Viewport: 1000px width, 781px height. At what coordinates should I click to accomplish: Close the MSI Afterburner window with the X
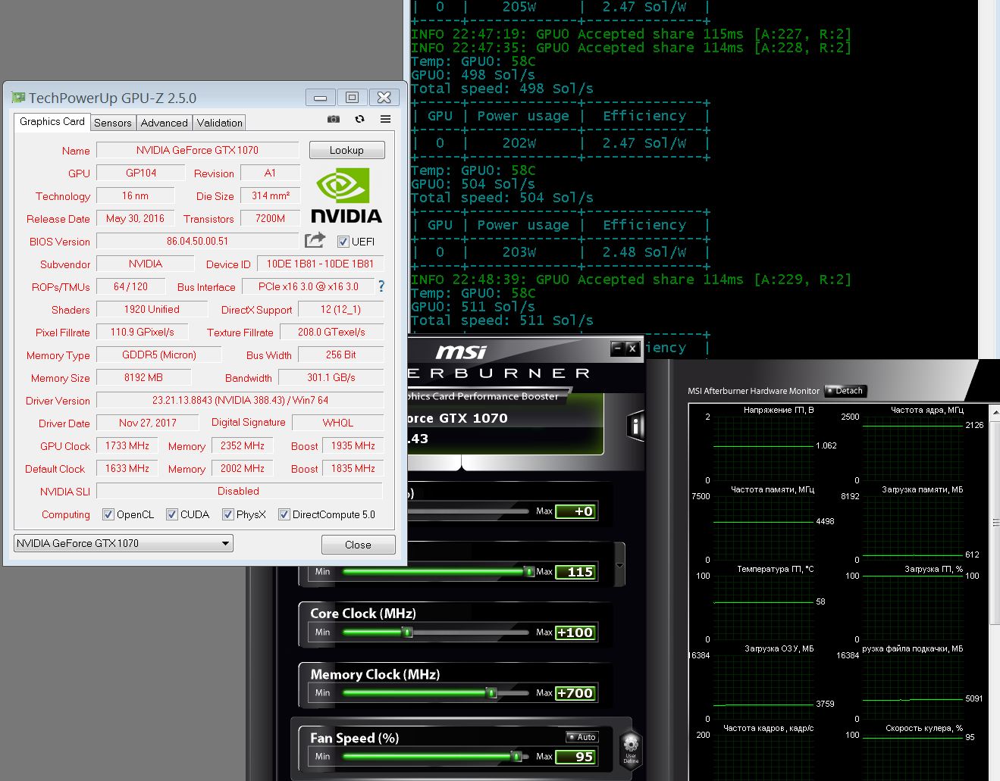[x=632, y=348]
